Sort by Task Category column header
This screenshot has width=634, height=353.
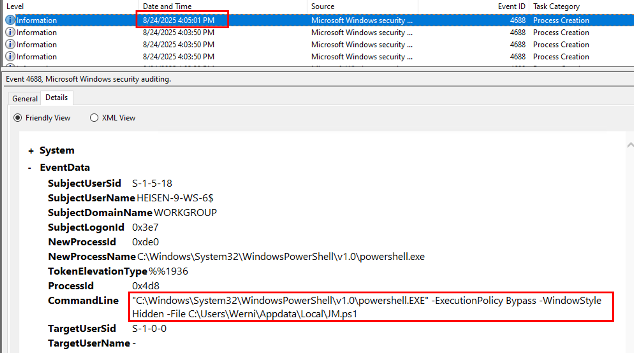coord(556,6)
